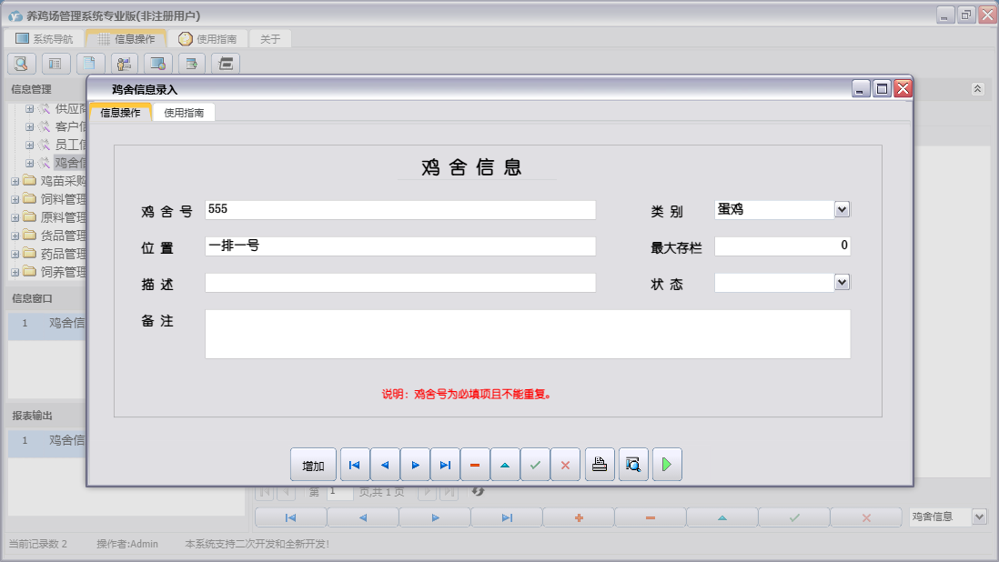Click the green run arrow icon
This screenshot has width=999, height=562.
coord(667,464)
